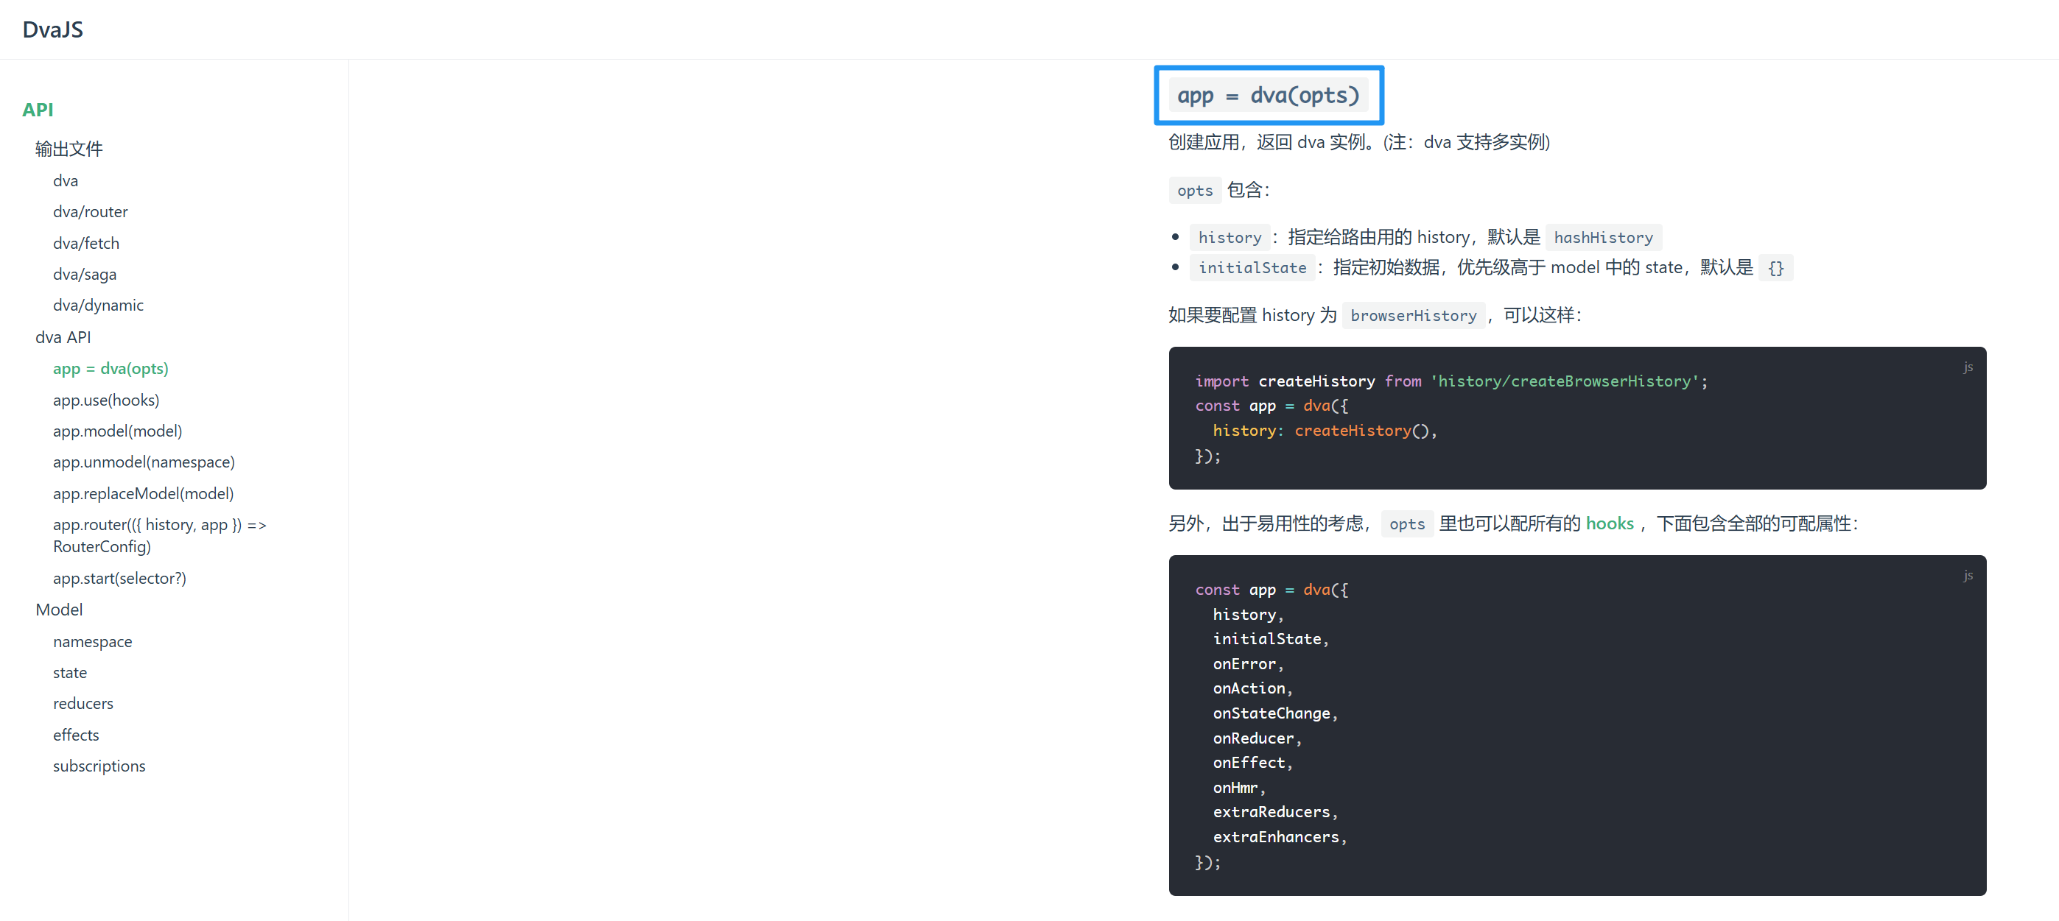Image resolution: width=2059 pixels, height=921 pixels.
Task: Click the 创建应用 description sentence
Action: click(x=1359, y=142)
